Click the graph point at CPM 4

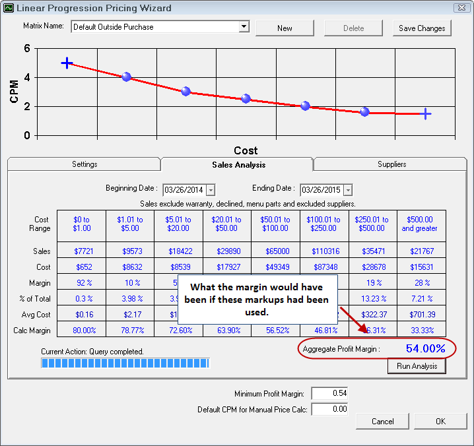[x=127, y=77]
